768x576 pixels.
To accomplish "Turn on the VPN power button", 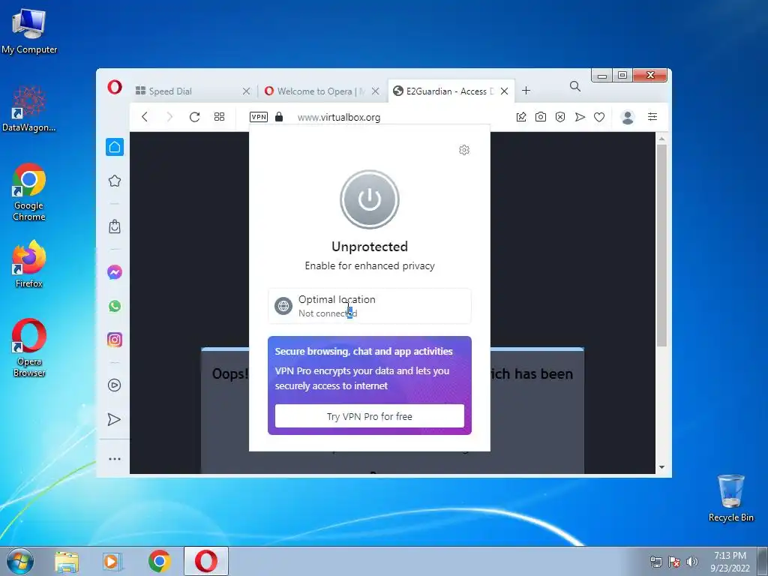I will pos(369,199).
